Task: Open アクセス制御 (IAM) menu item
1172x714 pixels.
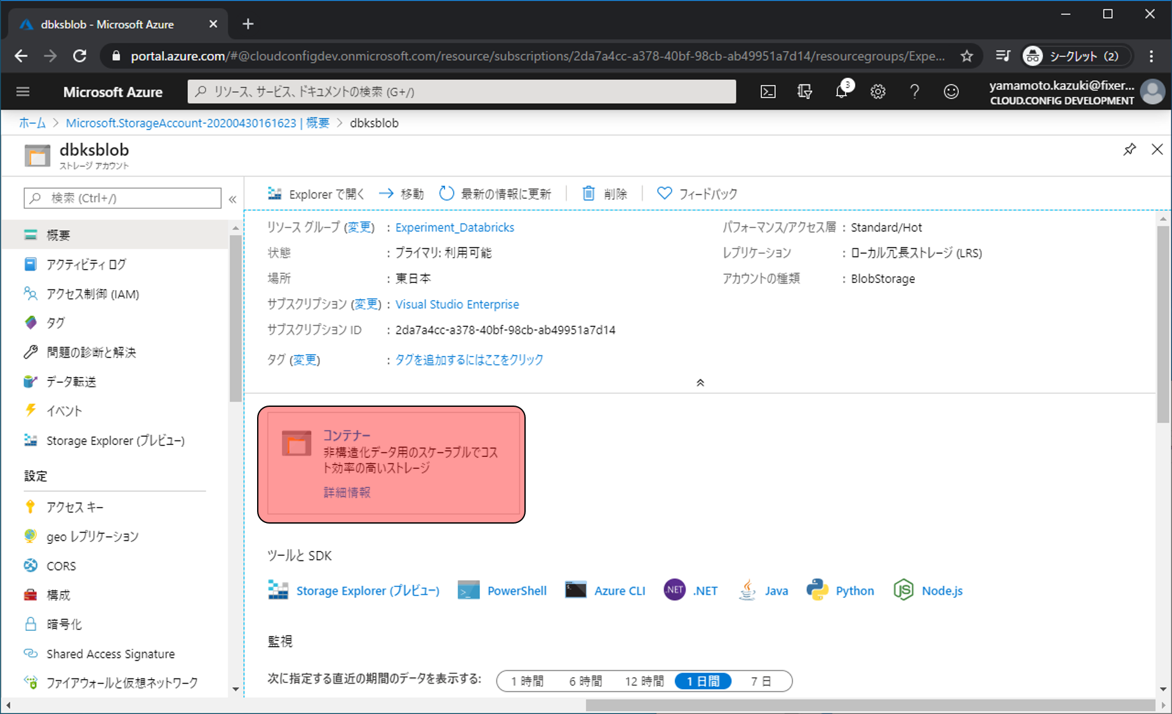Action: (x=93, y=294)
